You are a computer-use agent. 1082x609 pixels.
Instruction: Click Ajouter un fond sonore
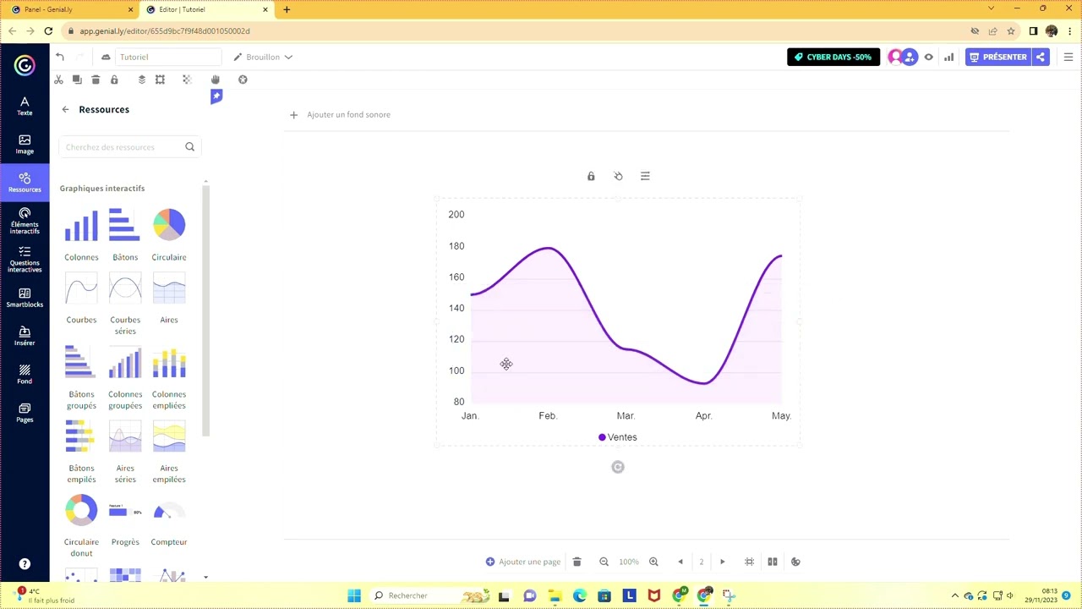tap(340, 114)
